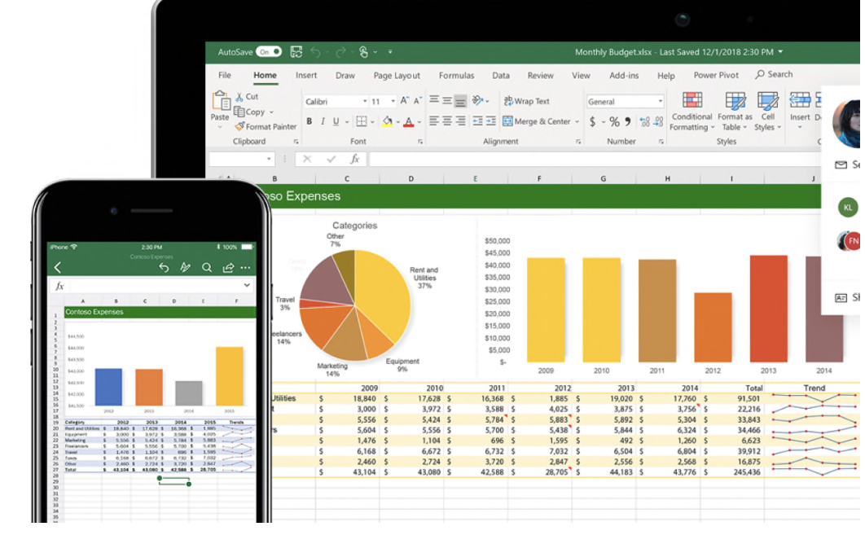Viewport: 865px width, 557px height.
Task: Click Copy in Clipboard group
Action: tap(250, 112)
